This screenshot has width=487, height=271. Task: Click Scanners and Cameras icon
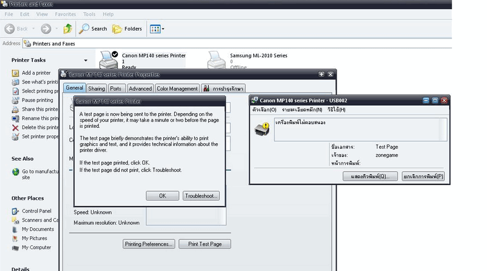[x=15, y=220]
